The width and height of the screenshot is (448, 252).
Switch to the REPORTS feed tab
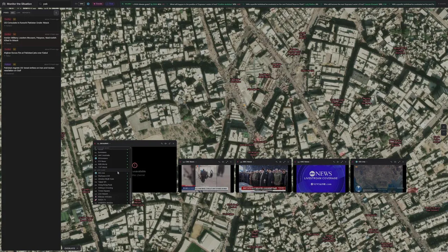tap(26, 13)
